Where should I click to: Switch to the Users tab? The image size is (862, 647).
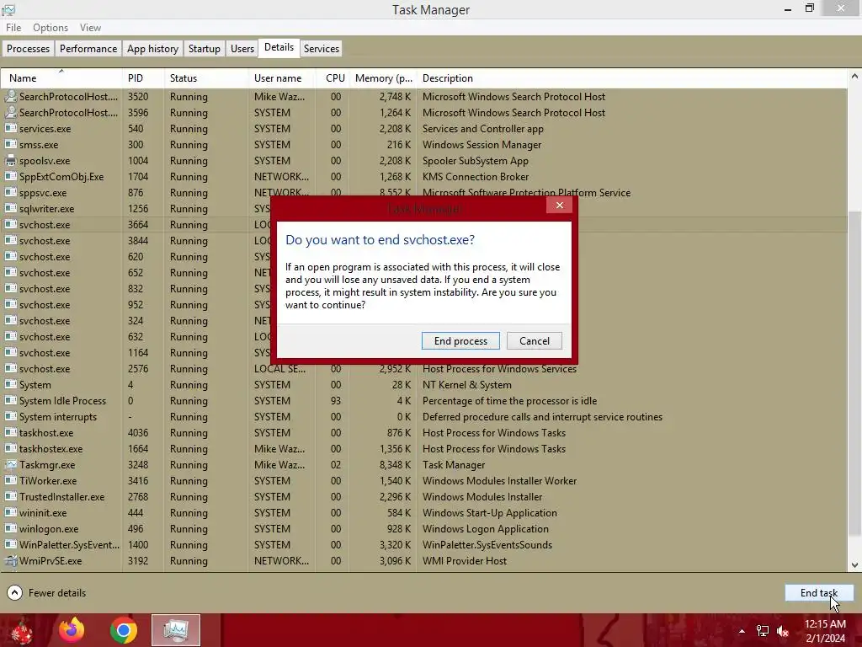[242, 48]
